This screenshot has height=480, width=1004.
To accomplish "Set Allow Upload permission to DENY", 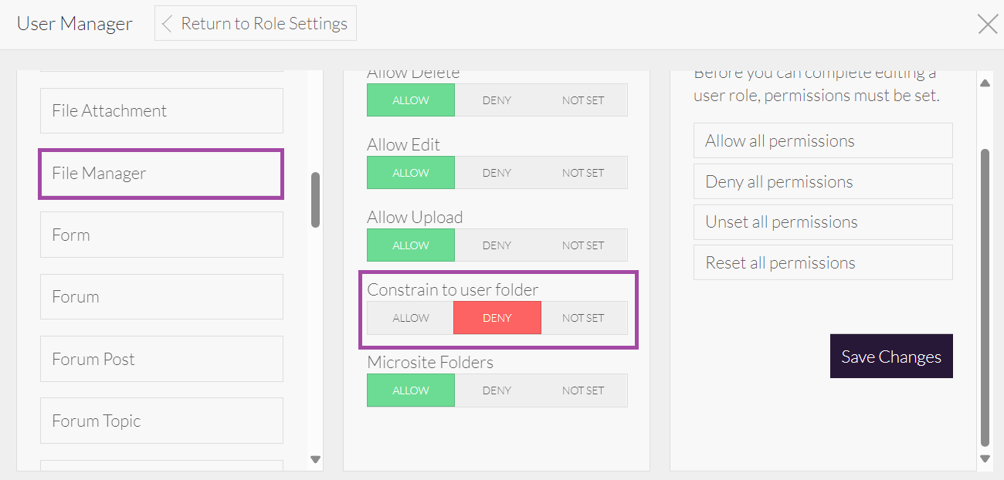I will (497, 245).
